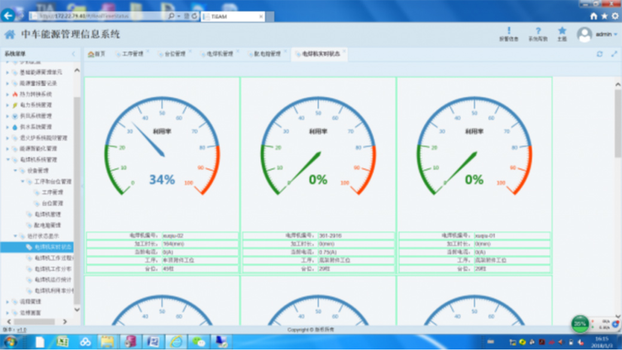Collapse the 设备管理 tree node
The width and height of the screenshot is (622, 350).
(x=15, y=170)
